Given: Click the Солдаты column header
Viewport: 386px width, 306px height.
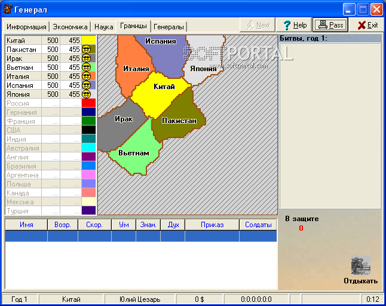Looking at the screenshot, I should pyautogui.click(x=258, y=225).
